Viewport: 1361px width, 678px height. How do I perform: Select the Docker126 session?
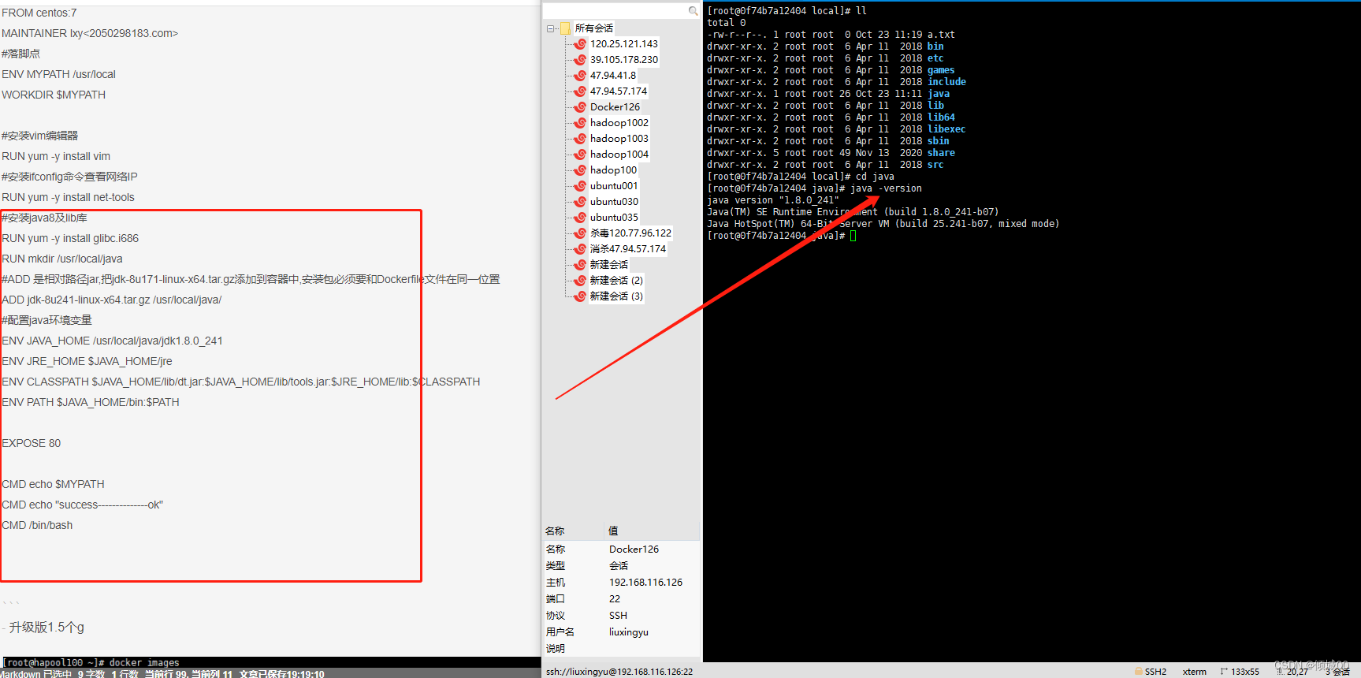click(615, 107)
